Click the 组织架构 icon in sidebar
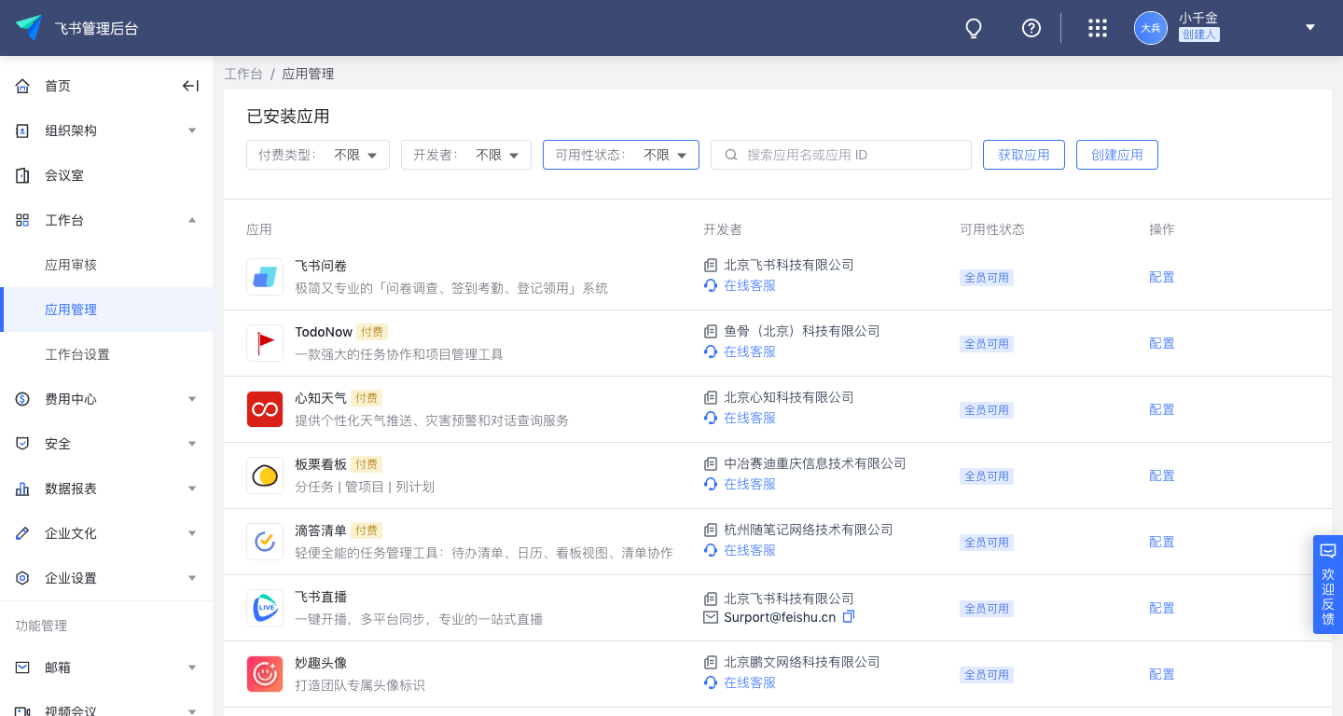Image resolution: width=1343 pixels, height=716 pixels. coord(22,131)
